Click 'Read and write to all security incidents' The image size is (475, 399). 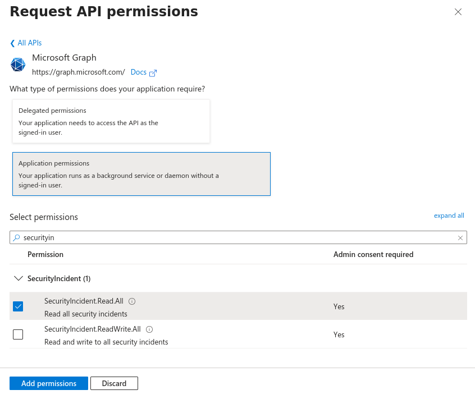(106, 342)
